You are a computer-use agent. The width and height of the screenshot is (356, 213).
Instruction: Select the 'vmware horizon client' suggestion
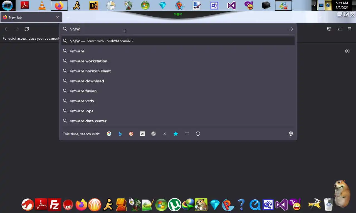click(178, 71)
